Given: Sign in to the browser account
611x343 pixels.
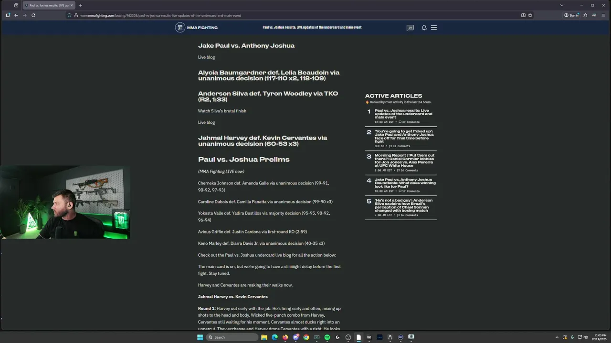Looking at the screenshot, I should point(571,15).
